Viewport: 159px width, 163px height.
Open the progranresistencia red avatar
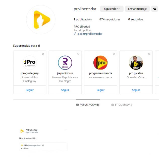click(100, 63)
